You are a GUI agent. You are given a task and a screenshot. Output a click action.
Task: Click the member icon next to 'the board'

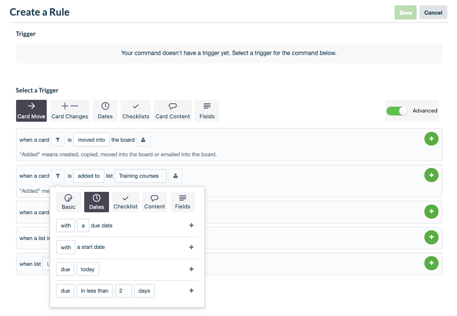click(x=143, y=140)
